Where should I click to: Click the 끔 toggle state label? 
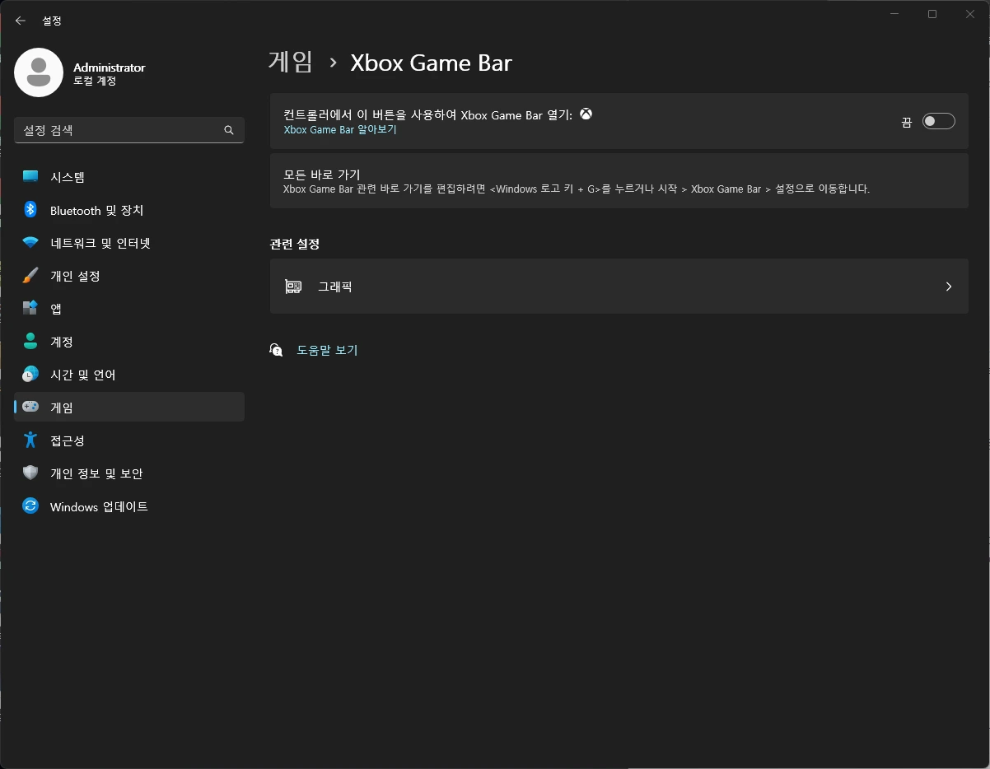[906, 122]
